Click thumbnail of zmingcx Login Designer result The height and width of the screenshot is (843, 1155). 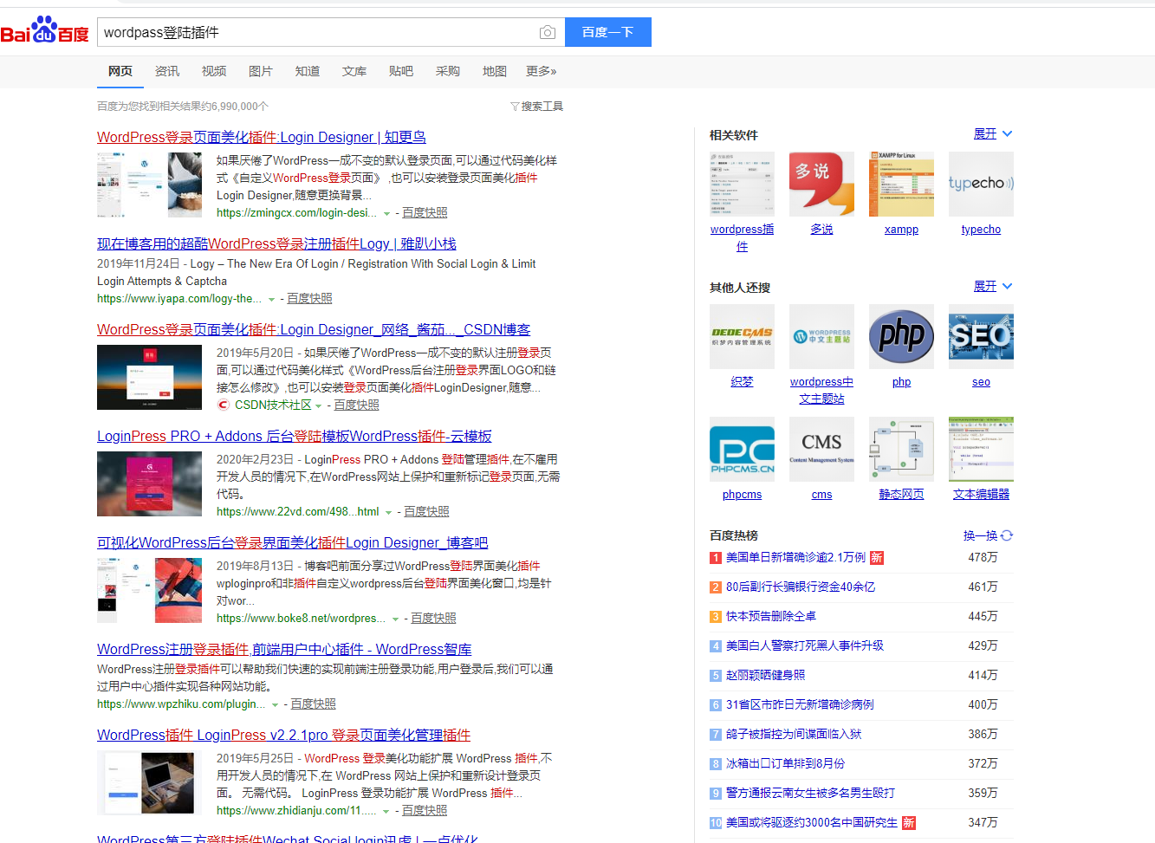(x=149, y=185)
